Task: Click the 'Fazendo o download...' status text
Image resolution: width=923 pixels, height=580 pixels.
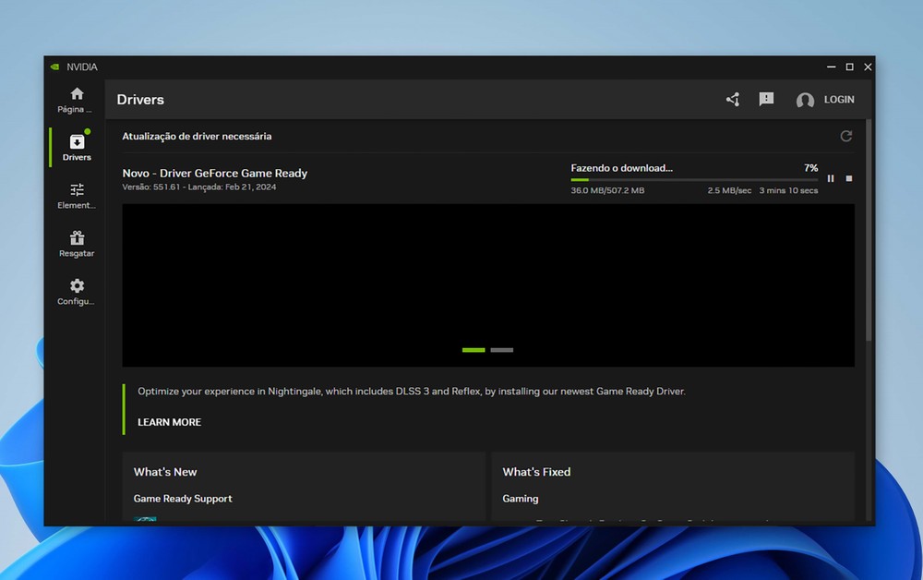Action: pyautogui.click(x=621, y=168)
